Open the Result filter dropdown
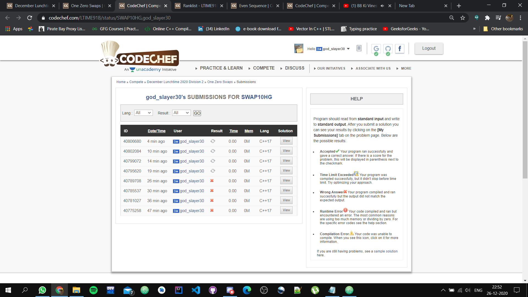The height and width of the screenshot is (297, 528). [181, 113]
